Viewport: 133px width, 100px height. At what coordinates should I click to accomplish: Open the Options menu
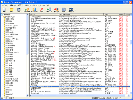37,5
